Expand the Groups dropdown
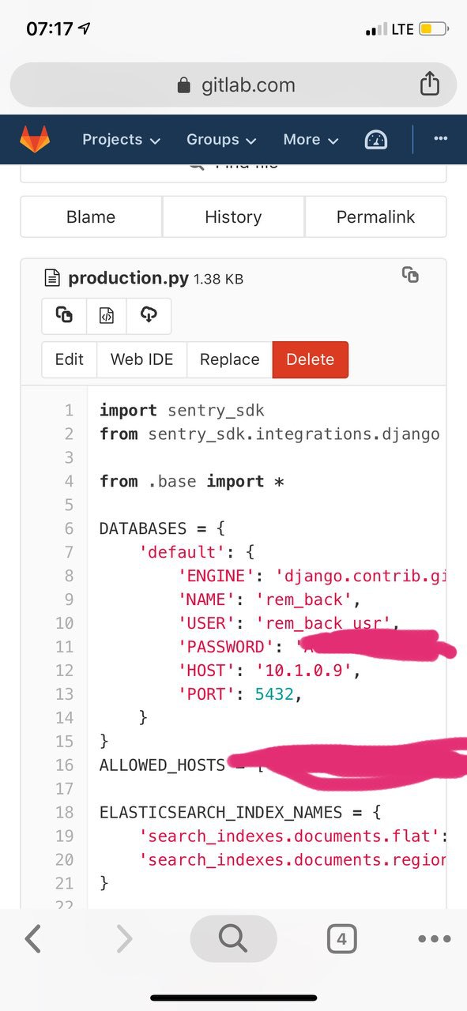467x1011 pixels. tap(221, 140)
